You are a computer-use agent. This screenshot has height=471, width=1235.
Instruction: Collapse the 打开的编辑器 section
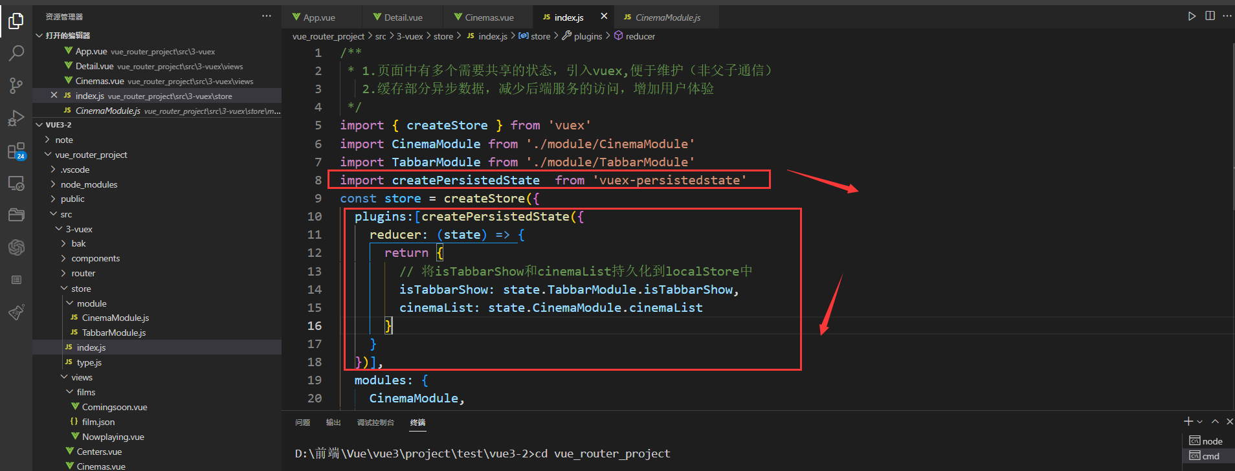[x=157, y=36]
